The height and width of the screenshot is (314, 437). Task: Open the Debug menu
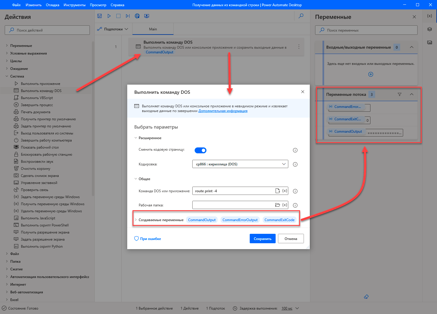tap(52, 5)
